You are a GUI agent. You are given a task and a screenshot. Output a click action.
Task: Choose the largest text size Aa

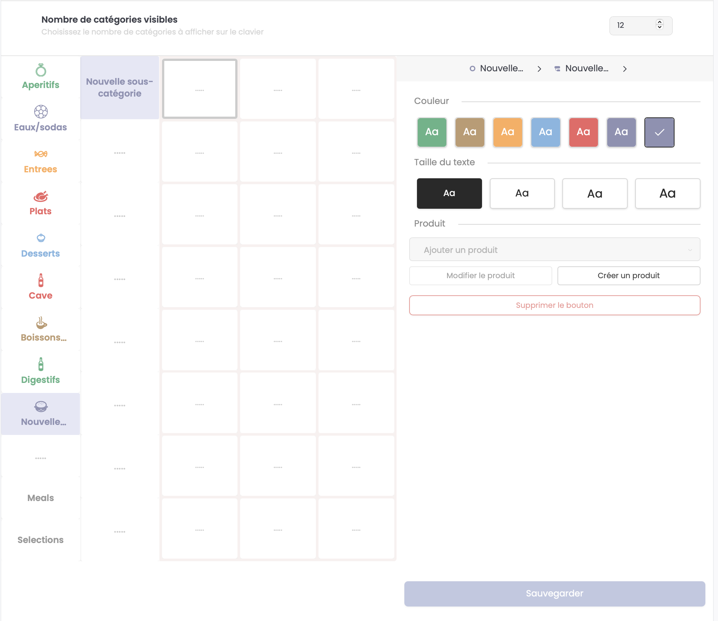coord(667,193)
